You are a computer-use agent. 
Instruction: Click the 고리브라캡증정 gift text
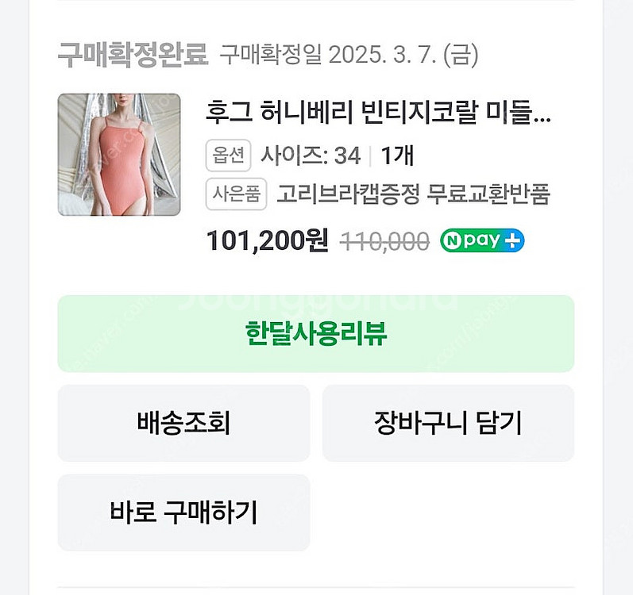pyautogui.click(x=349, y=194)
